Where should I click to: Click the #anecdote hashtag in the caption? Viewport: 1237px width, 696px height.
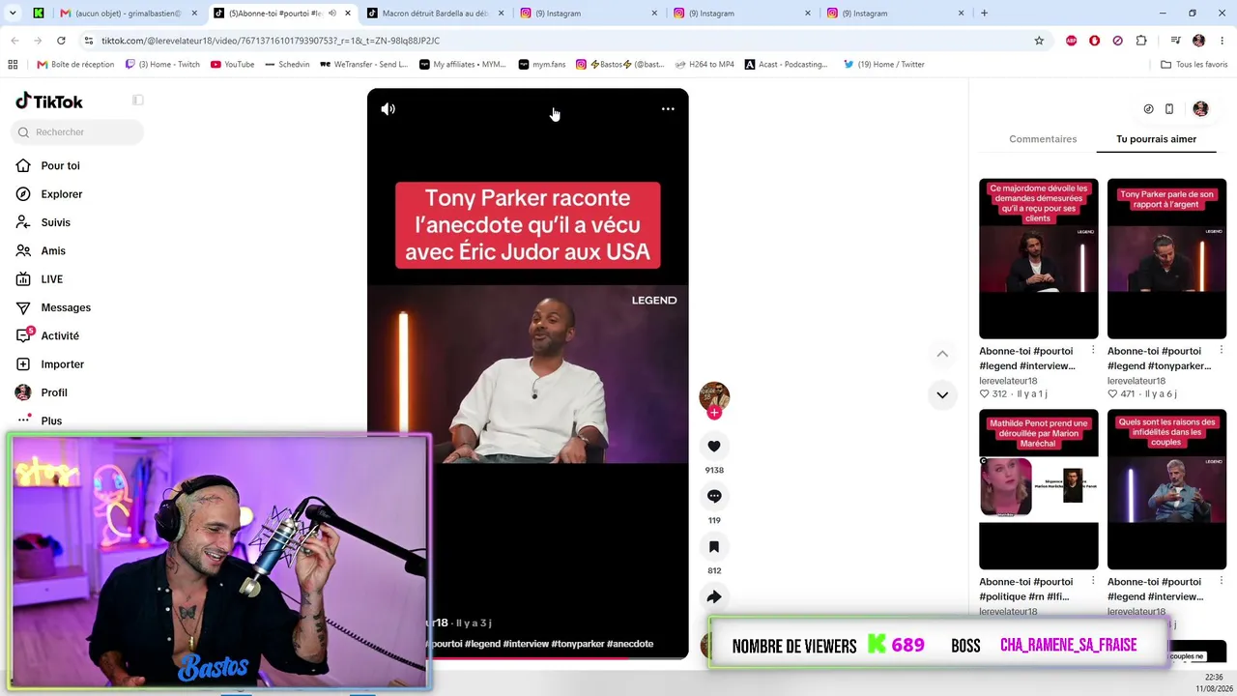630,644
